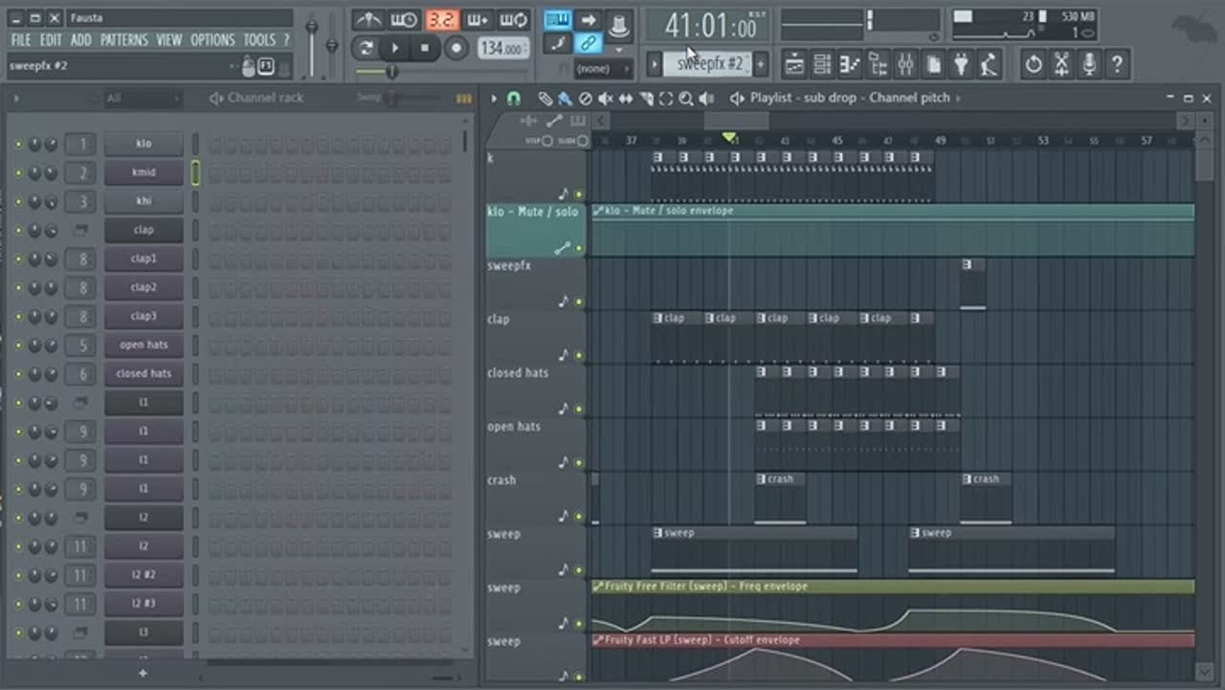The height and width of the screenshot is (690, 1225).
Task: Click the tempo field showing 134.000
Action: point(502,48)
